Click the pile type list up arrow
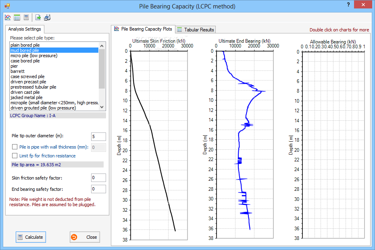This screenshot has width=375, height=250. tap(102, 45)
